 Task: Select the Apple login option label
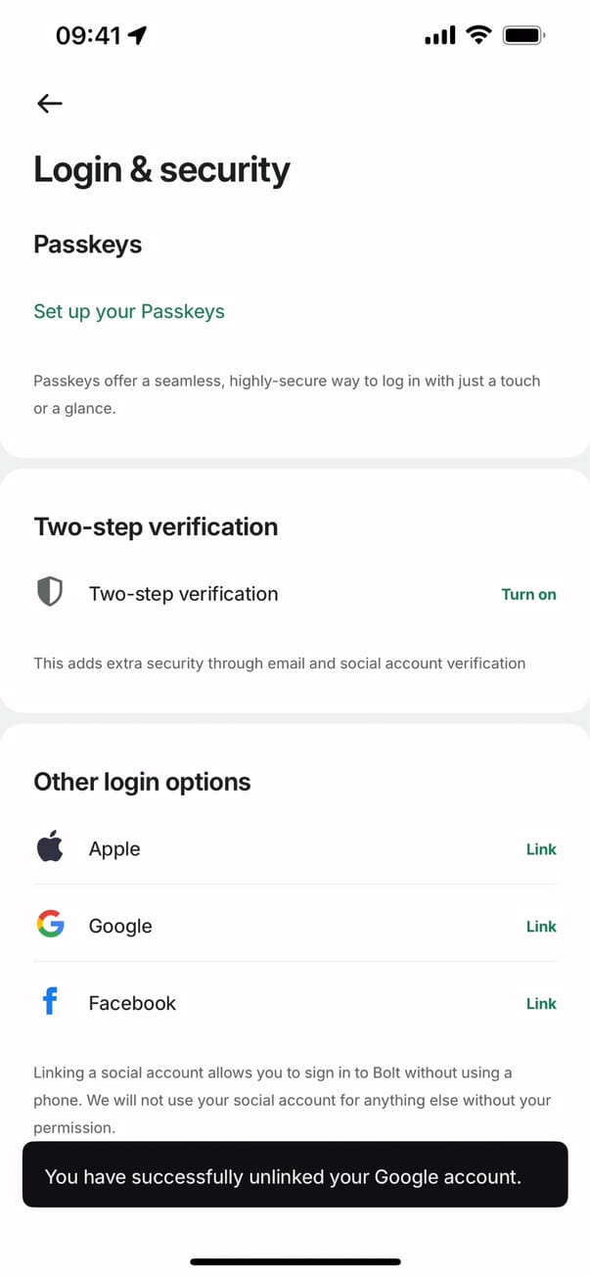(114, 849)
